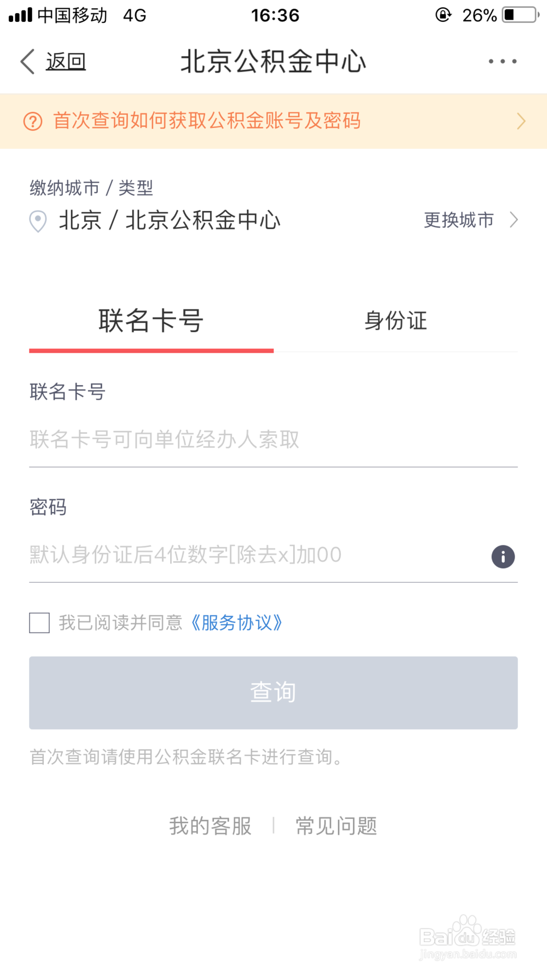
Task: Tap the back arrow icon
Action: pyautogui.click(x=28, y=61)
